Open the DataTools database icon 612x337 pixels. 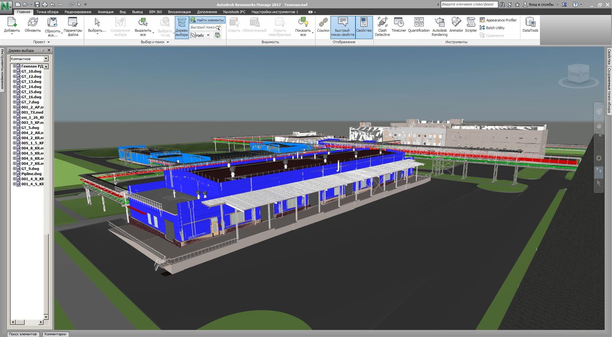point(530,23)
